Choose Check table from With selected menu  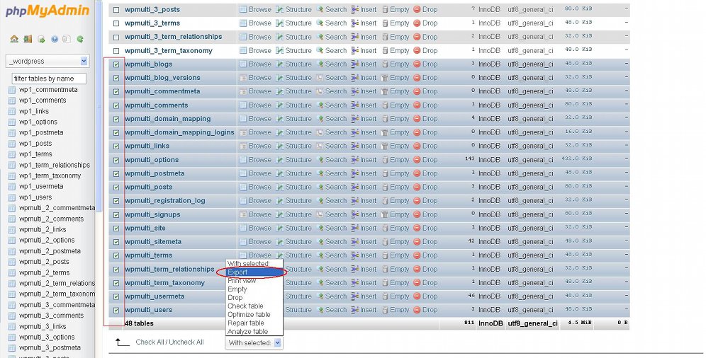pos(254,306)
